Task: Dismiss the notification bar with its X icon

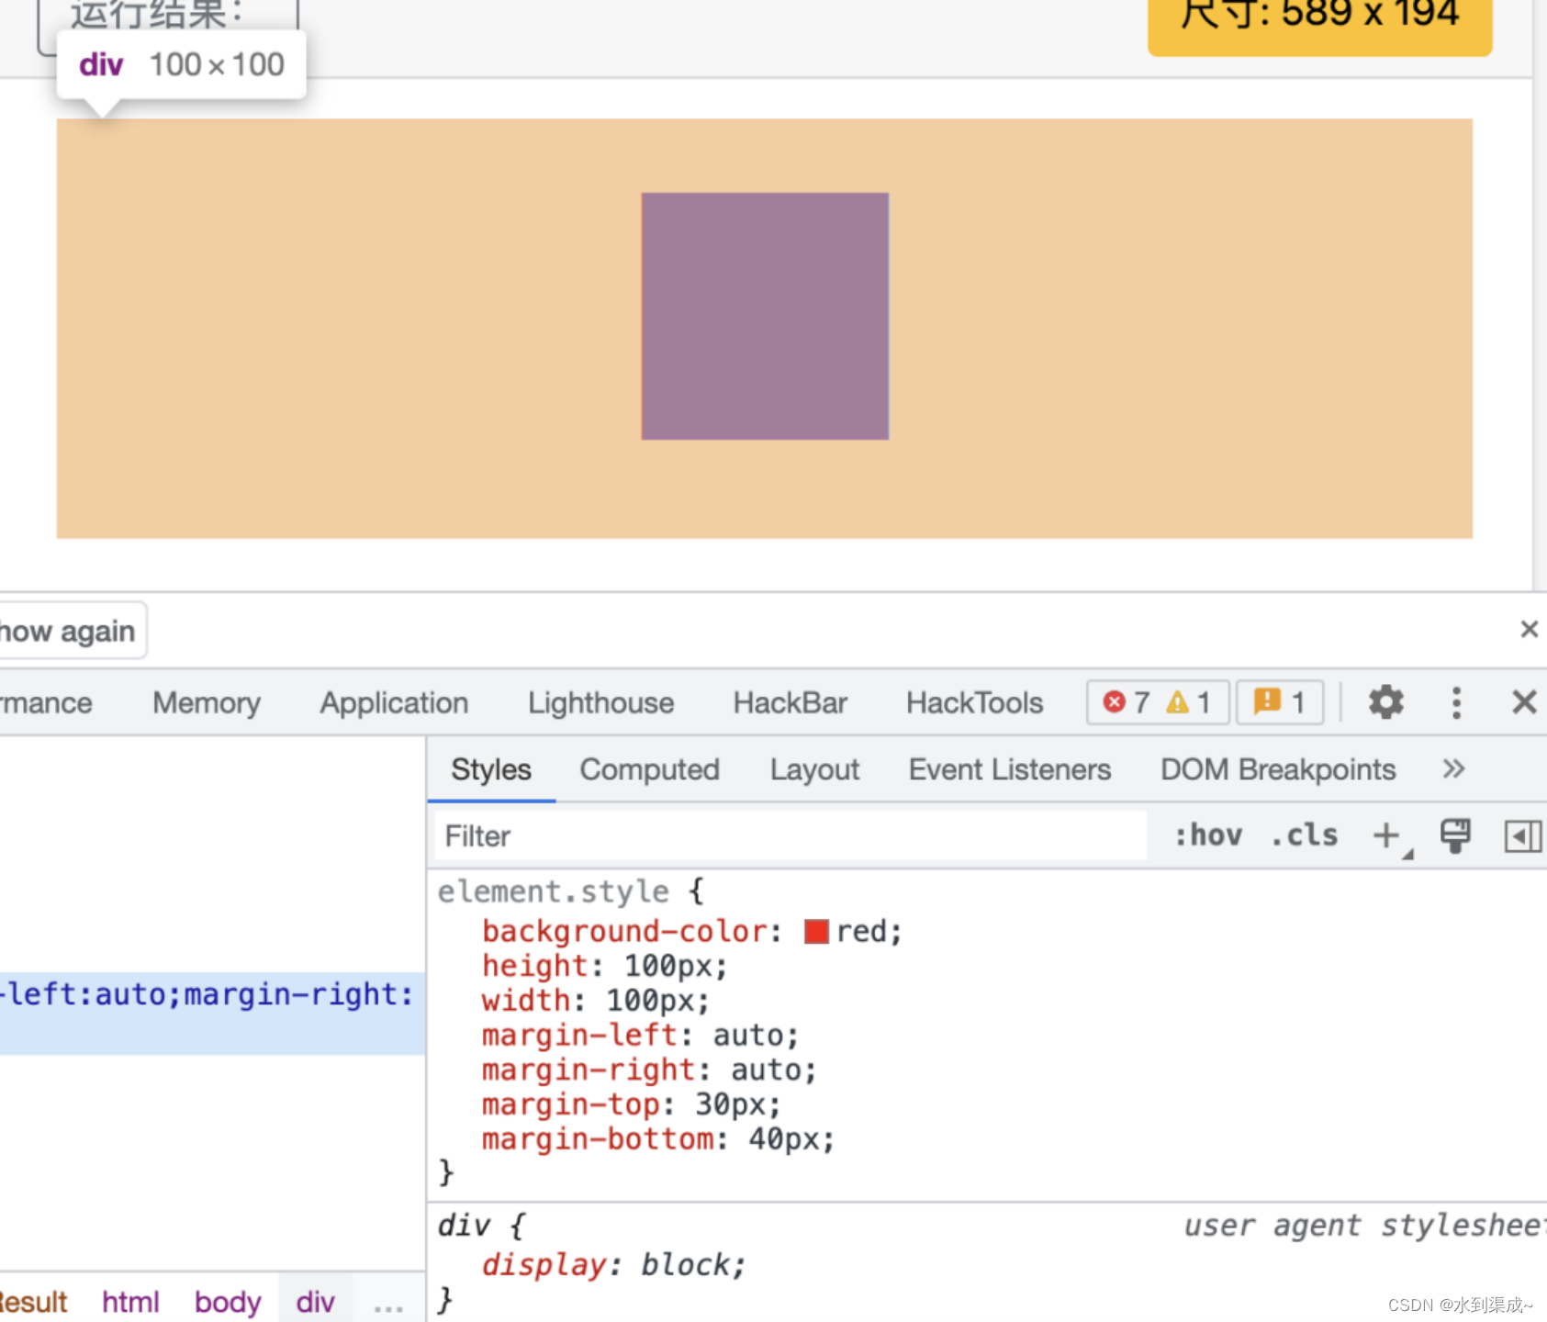Action: coord(1529,629)
